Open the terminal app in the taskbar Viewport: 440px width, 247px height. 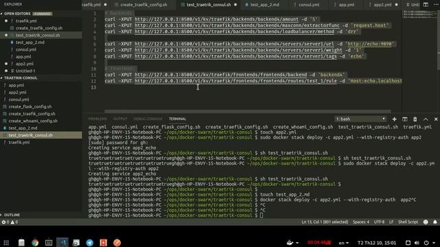pos(49,242)
